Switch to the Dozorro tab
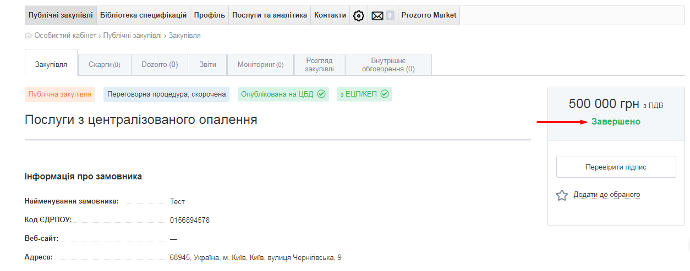690x271 pixels. (x=160, y=65)
